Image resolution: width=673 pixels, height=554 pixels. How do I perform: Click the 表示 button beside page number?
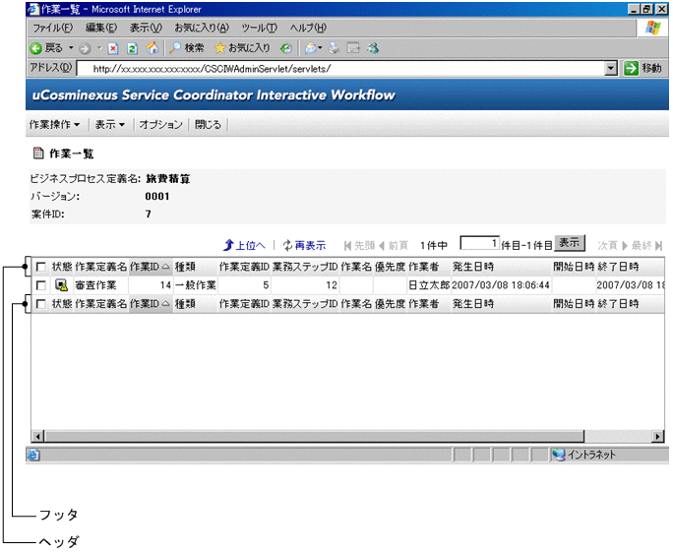(x=570, y=243)
